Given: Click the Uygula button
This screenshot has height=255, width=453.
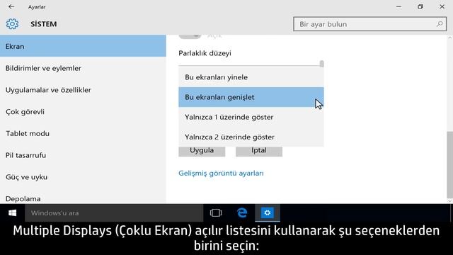Looking at the screenshot, I should click(202, 151).
